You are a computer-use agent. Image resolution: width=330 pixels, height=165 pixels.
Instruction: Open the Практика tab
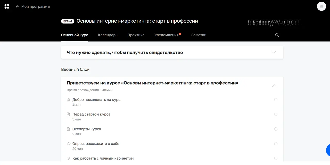(x=136, y=35)
